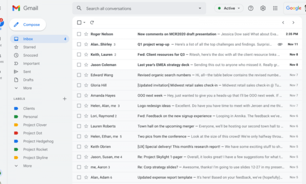Go to older messages with right chevron
The image size is (306, 184).
point(293,23)
